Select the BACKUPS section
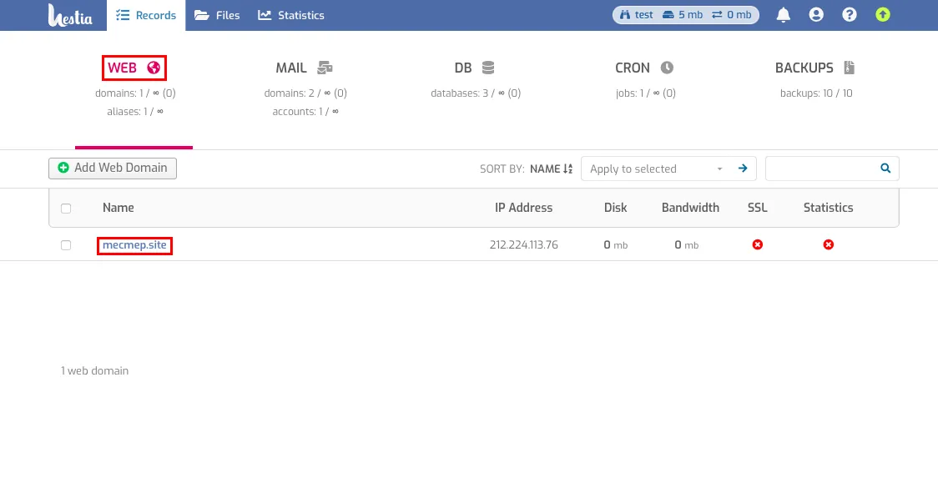The height and width of the screenshot is (498, 938). click(815, 68)
